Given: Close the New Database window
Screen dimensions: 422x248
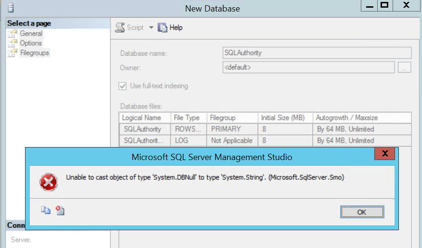Looking at the screenshot, I should [406, 6].
